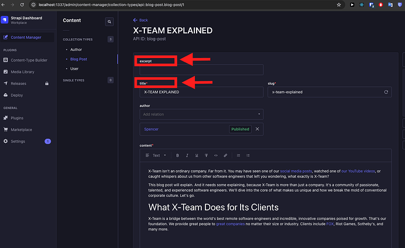This screenshot has height=248, width=405.
Task: Apply strikethrough formatting in content toolbar
Action: [x=206, y=155]
